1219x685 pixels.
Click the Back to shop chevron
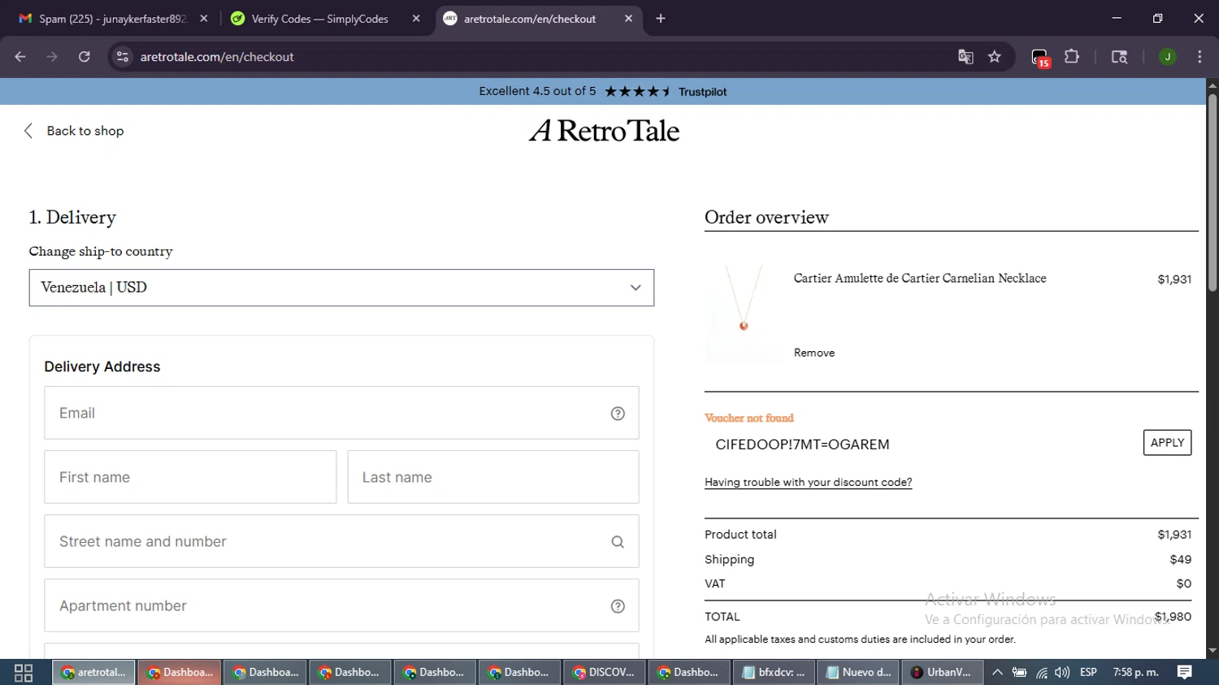pyautogui.click(x=28, y=131)
